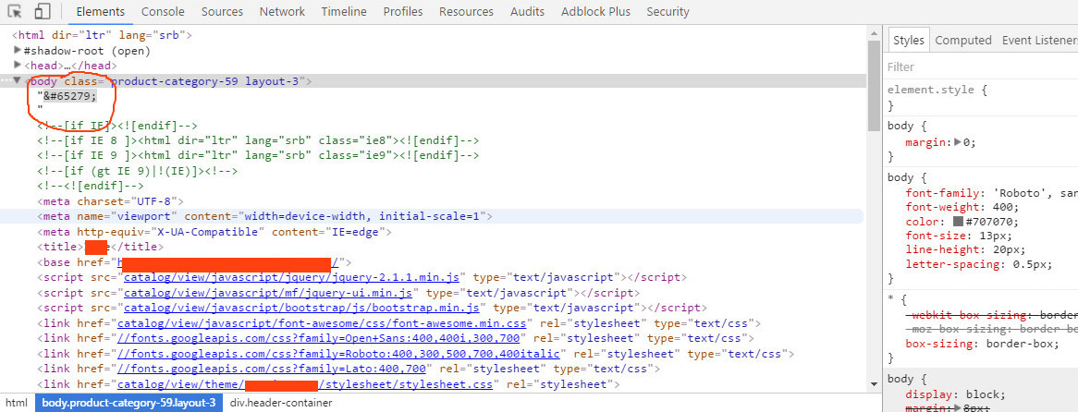Activate the inspect element picker icon
1078x412 pixels.
click(x=15, y=12)
